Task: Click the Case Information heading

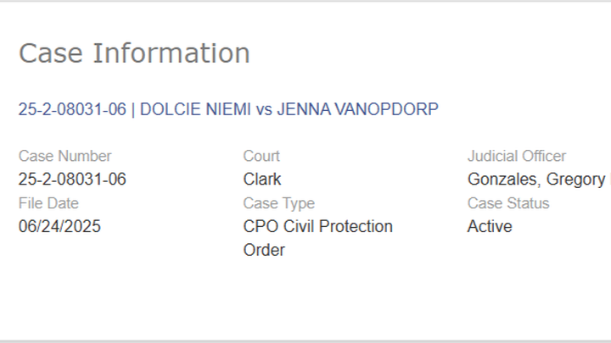Action: [134, 53]
